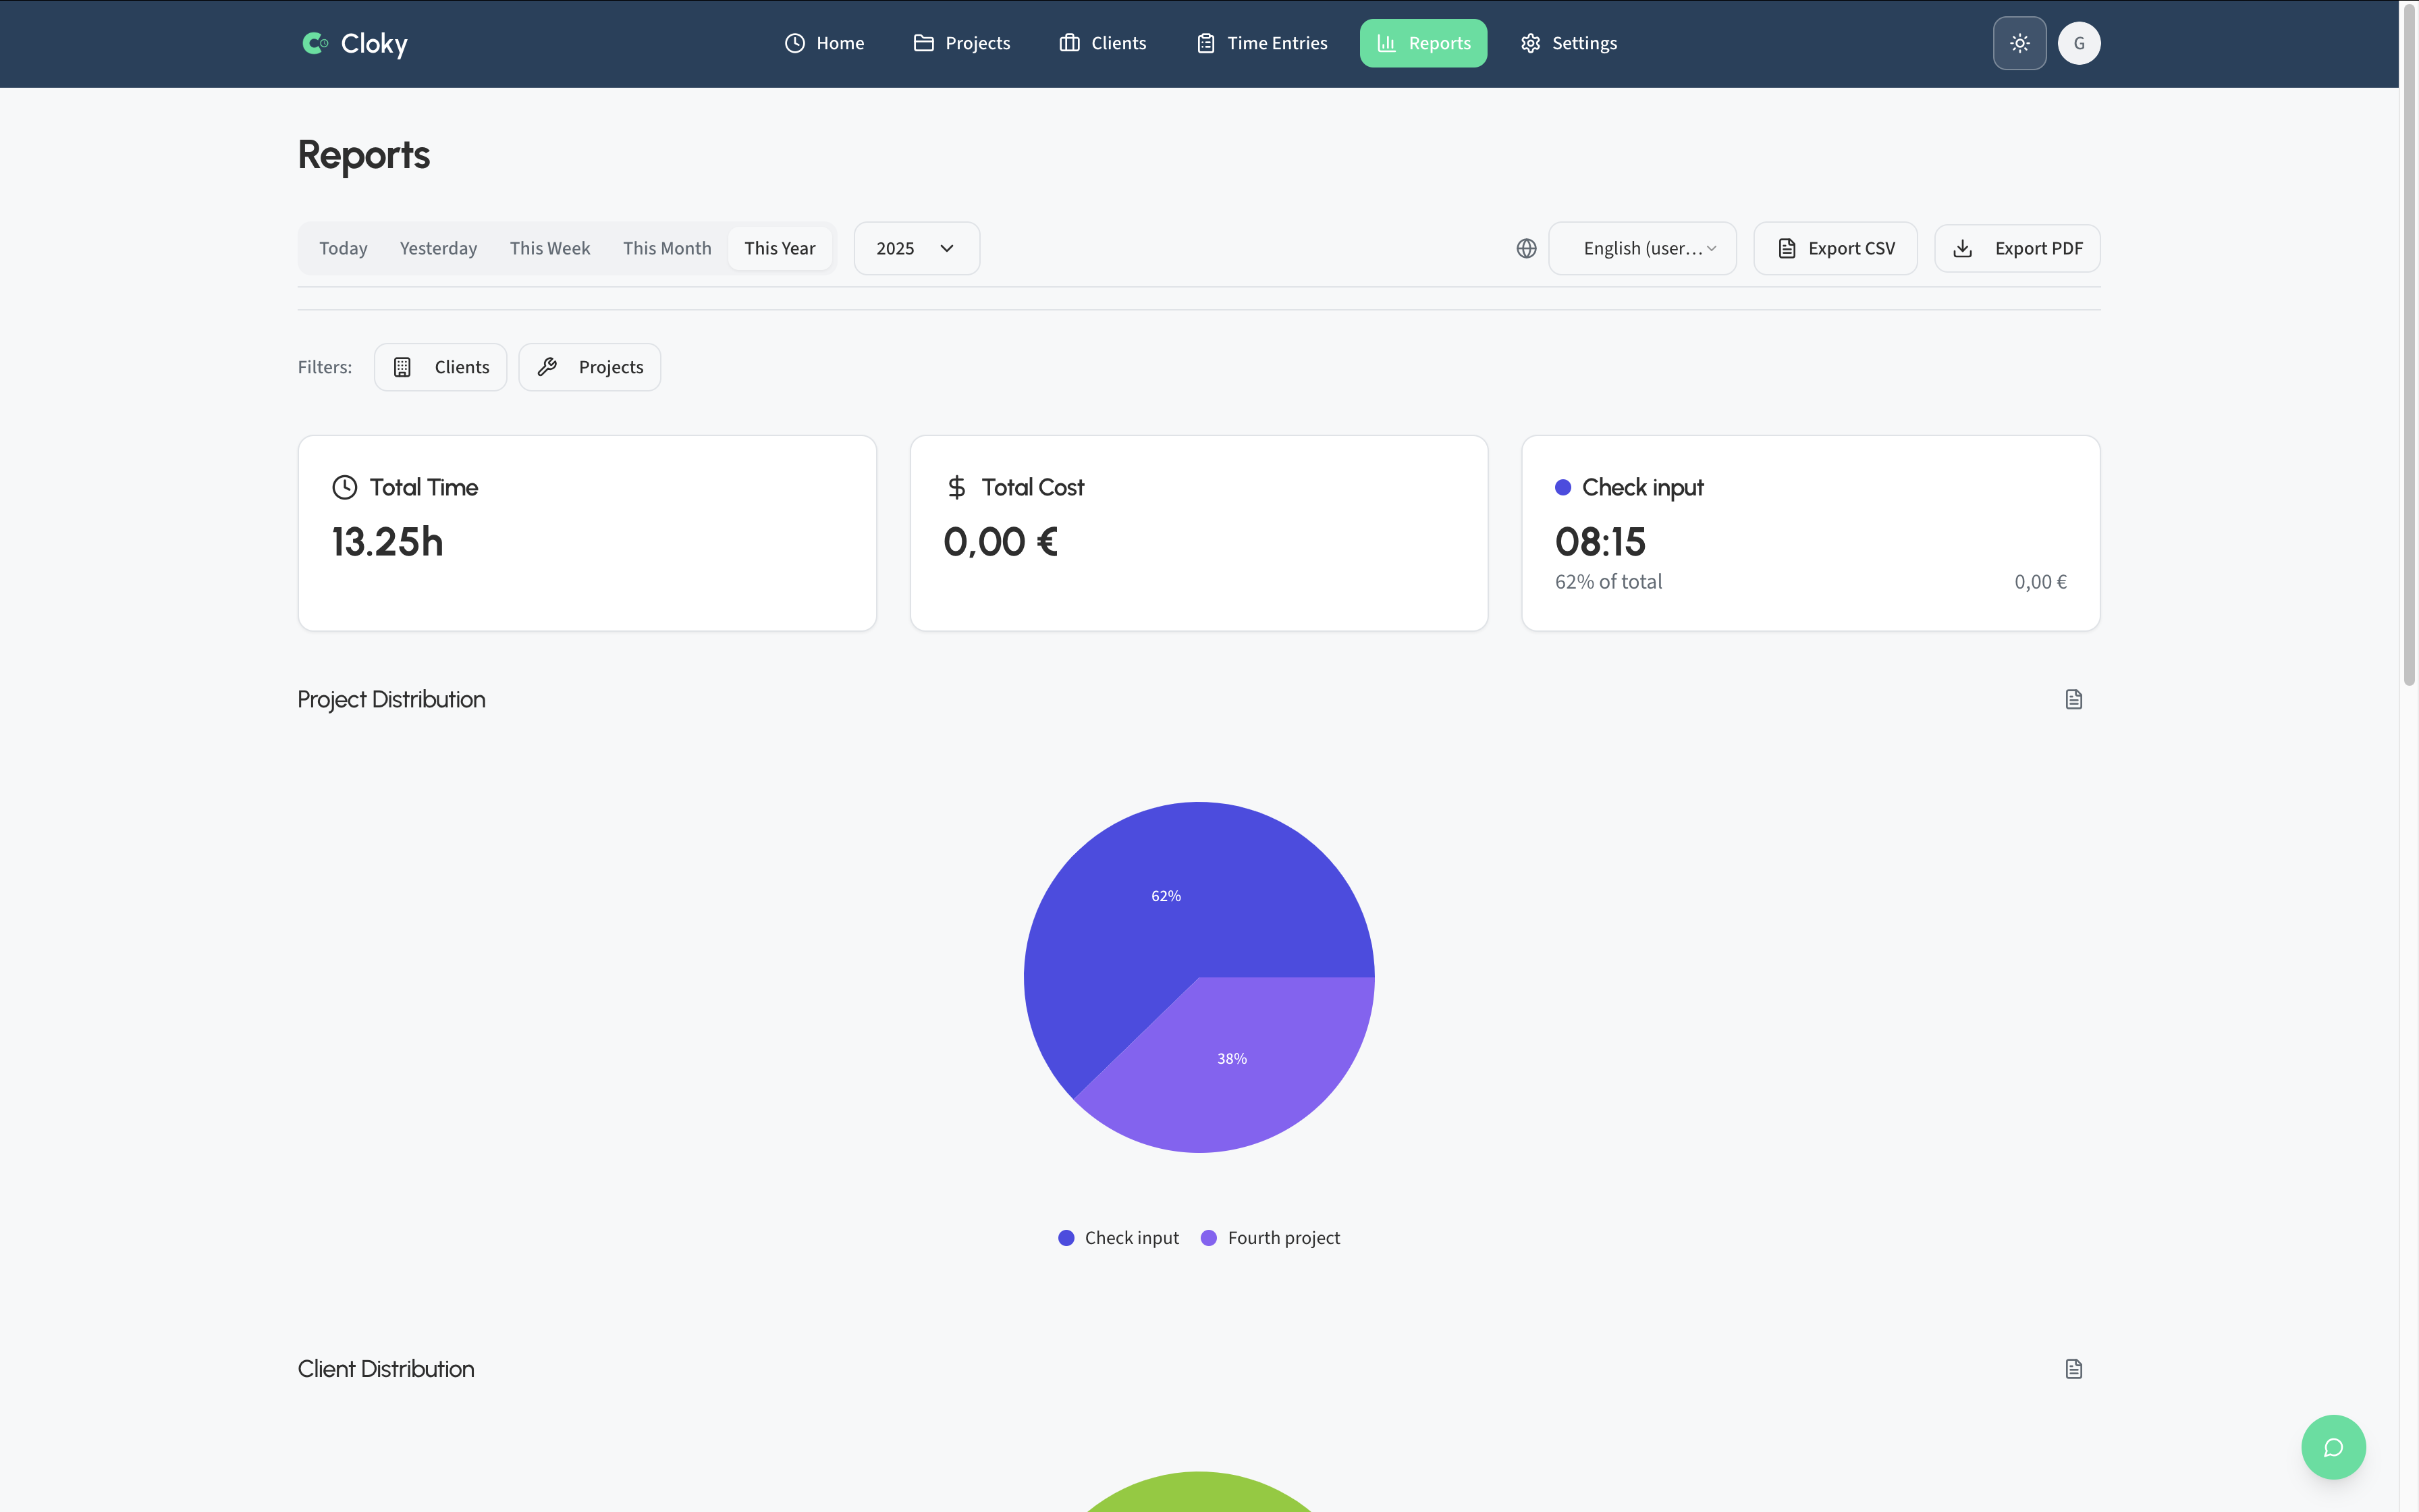Open the Clients filter
The width and height of the screenshot is (2419, 1512).
click(440, 367)
